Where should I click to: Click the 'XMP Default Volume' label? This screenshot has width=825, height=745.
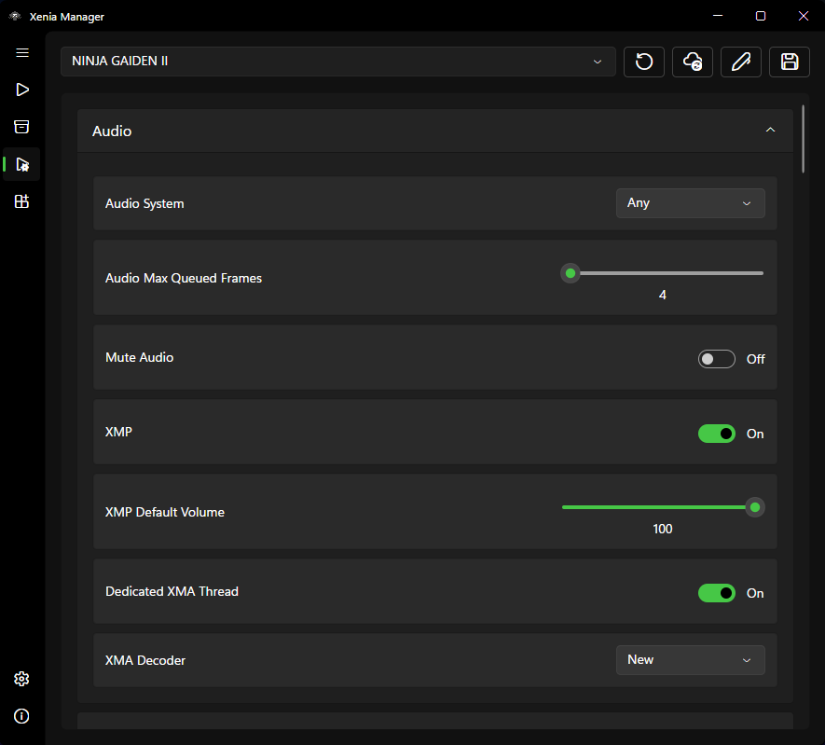click(x=165, y=512)
